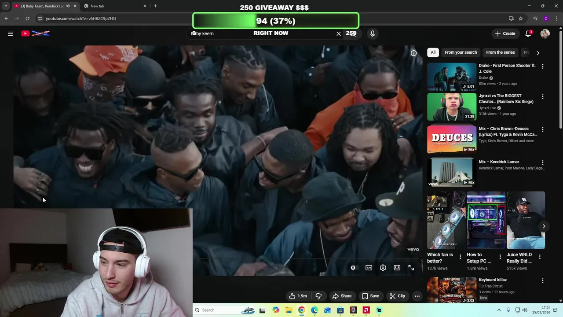The height and width of the screenshot is (317, 563).
Task: Click the youtube.com address bar URL
Action: click(81, 18)
